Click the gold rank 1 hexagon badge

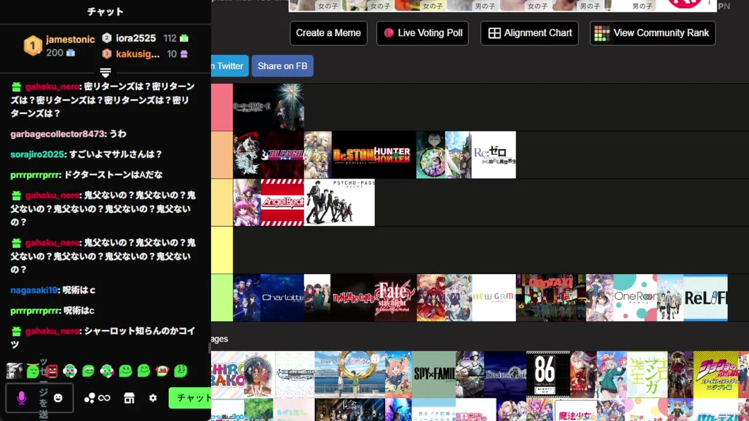[x=33, y=46]
